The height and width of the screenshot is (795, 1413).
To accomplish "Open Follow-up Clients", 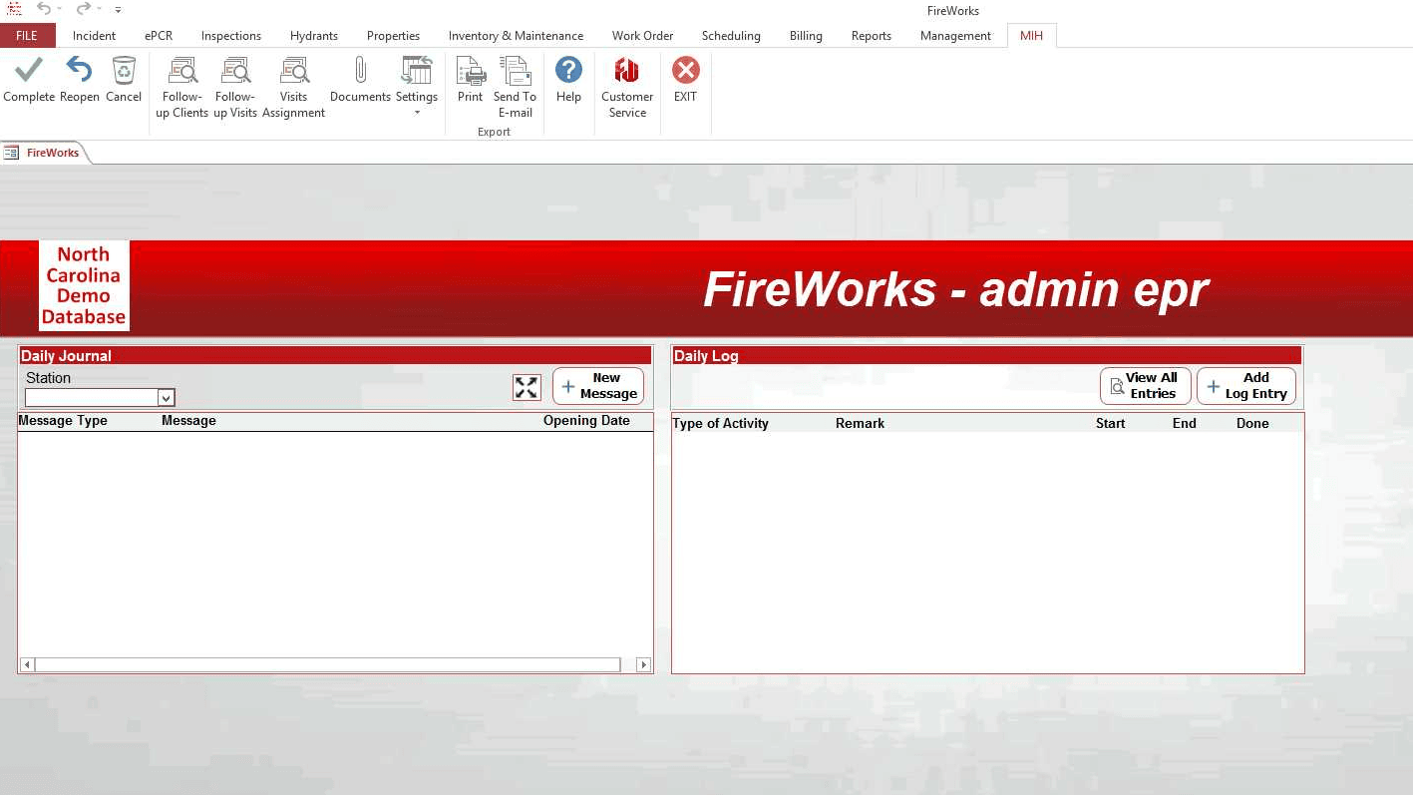I will [182, 88].
